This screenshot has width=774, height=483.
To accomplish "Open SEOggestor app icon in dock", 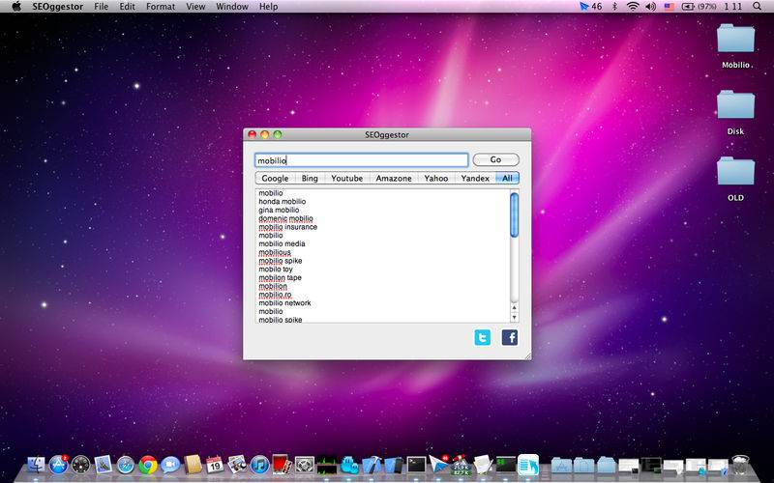I will pyautogui.click(x=528, y=465).
